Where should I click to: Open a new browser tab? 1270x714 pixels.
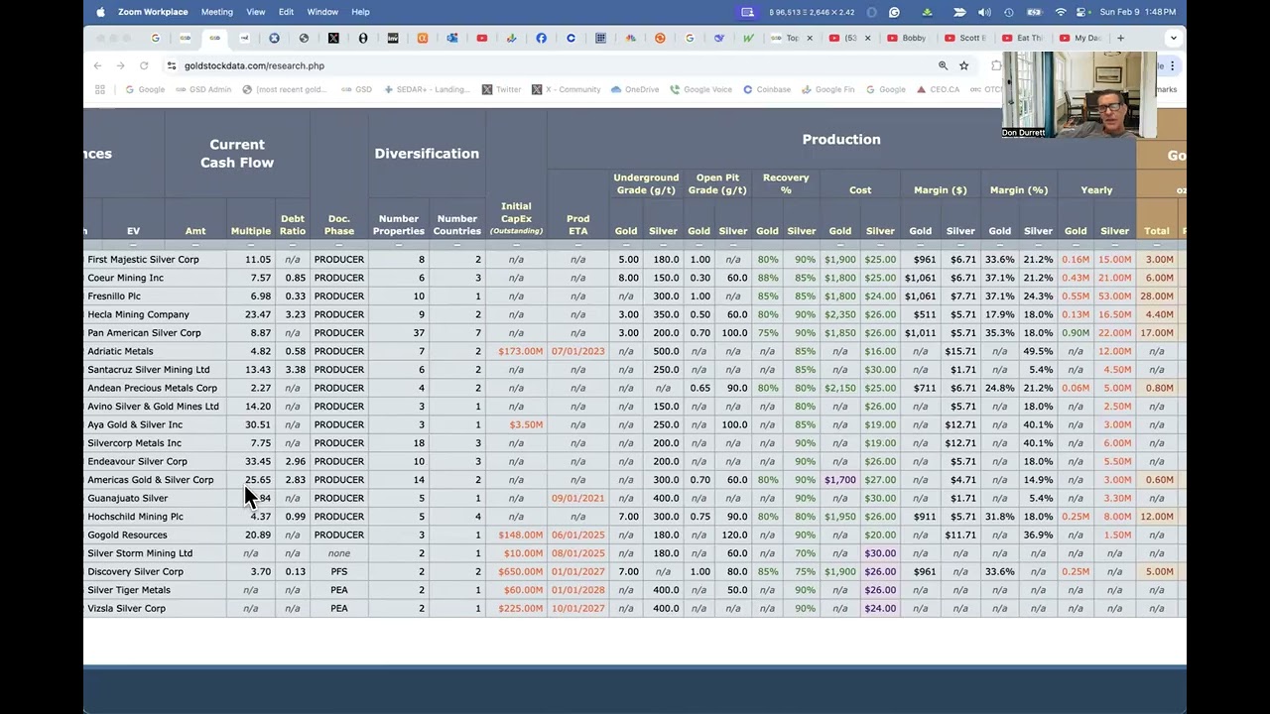1120,38
